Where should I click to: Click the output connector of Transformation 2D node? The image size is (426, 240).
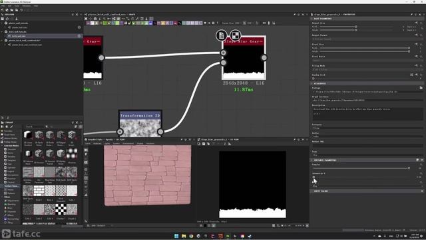pos(160,132)
